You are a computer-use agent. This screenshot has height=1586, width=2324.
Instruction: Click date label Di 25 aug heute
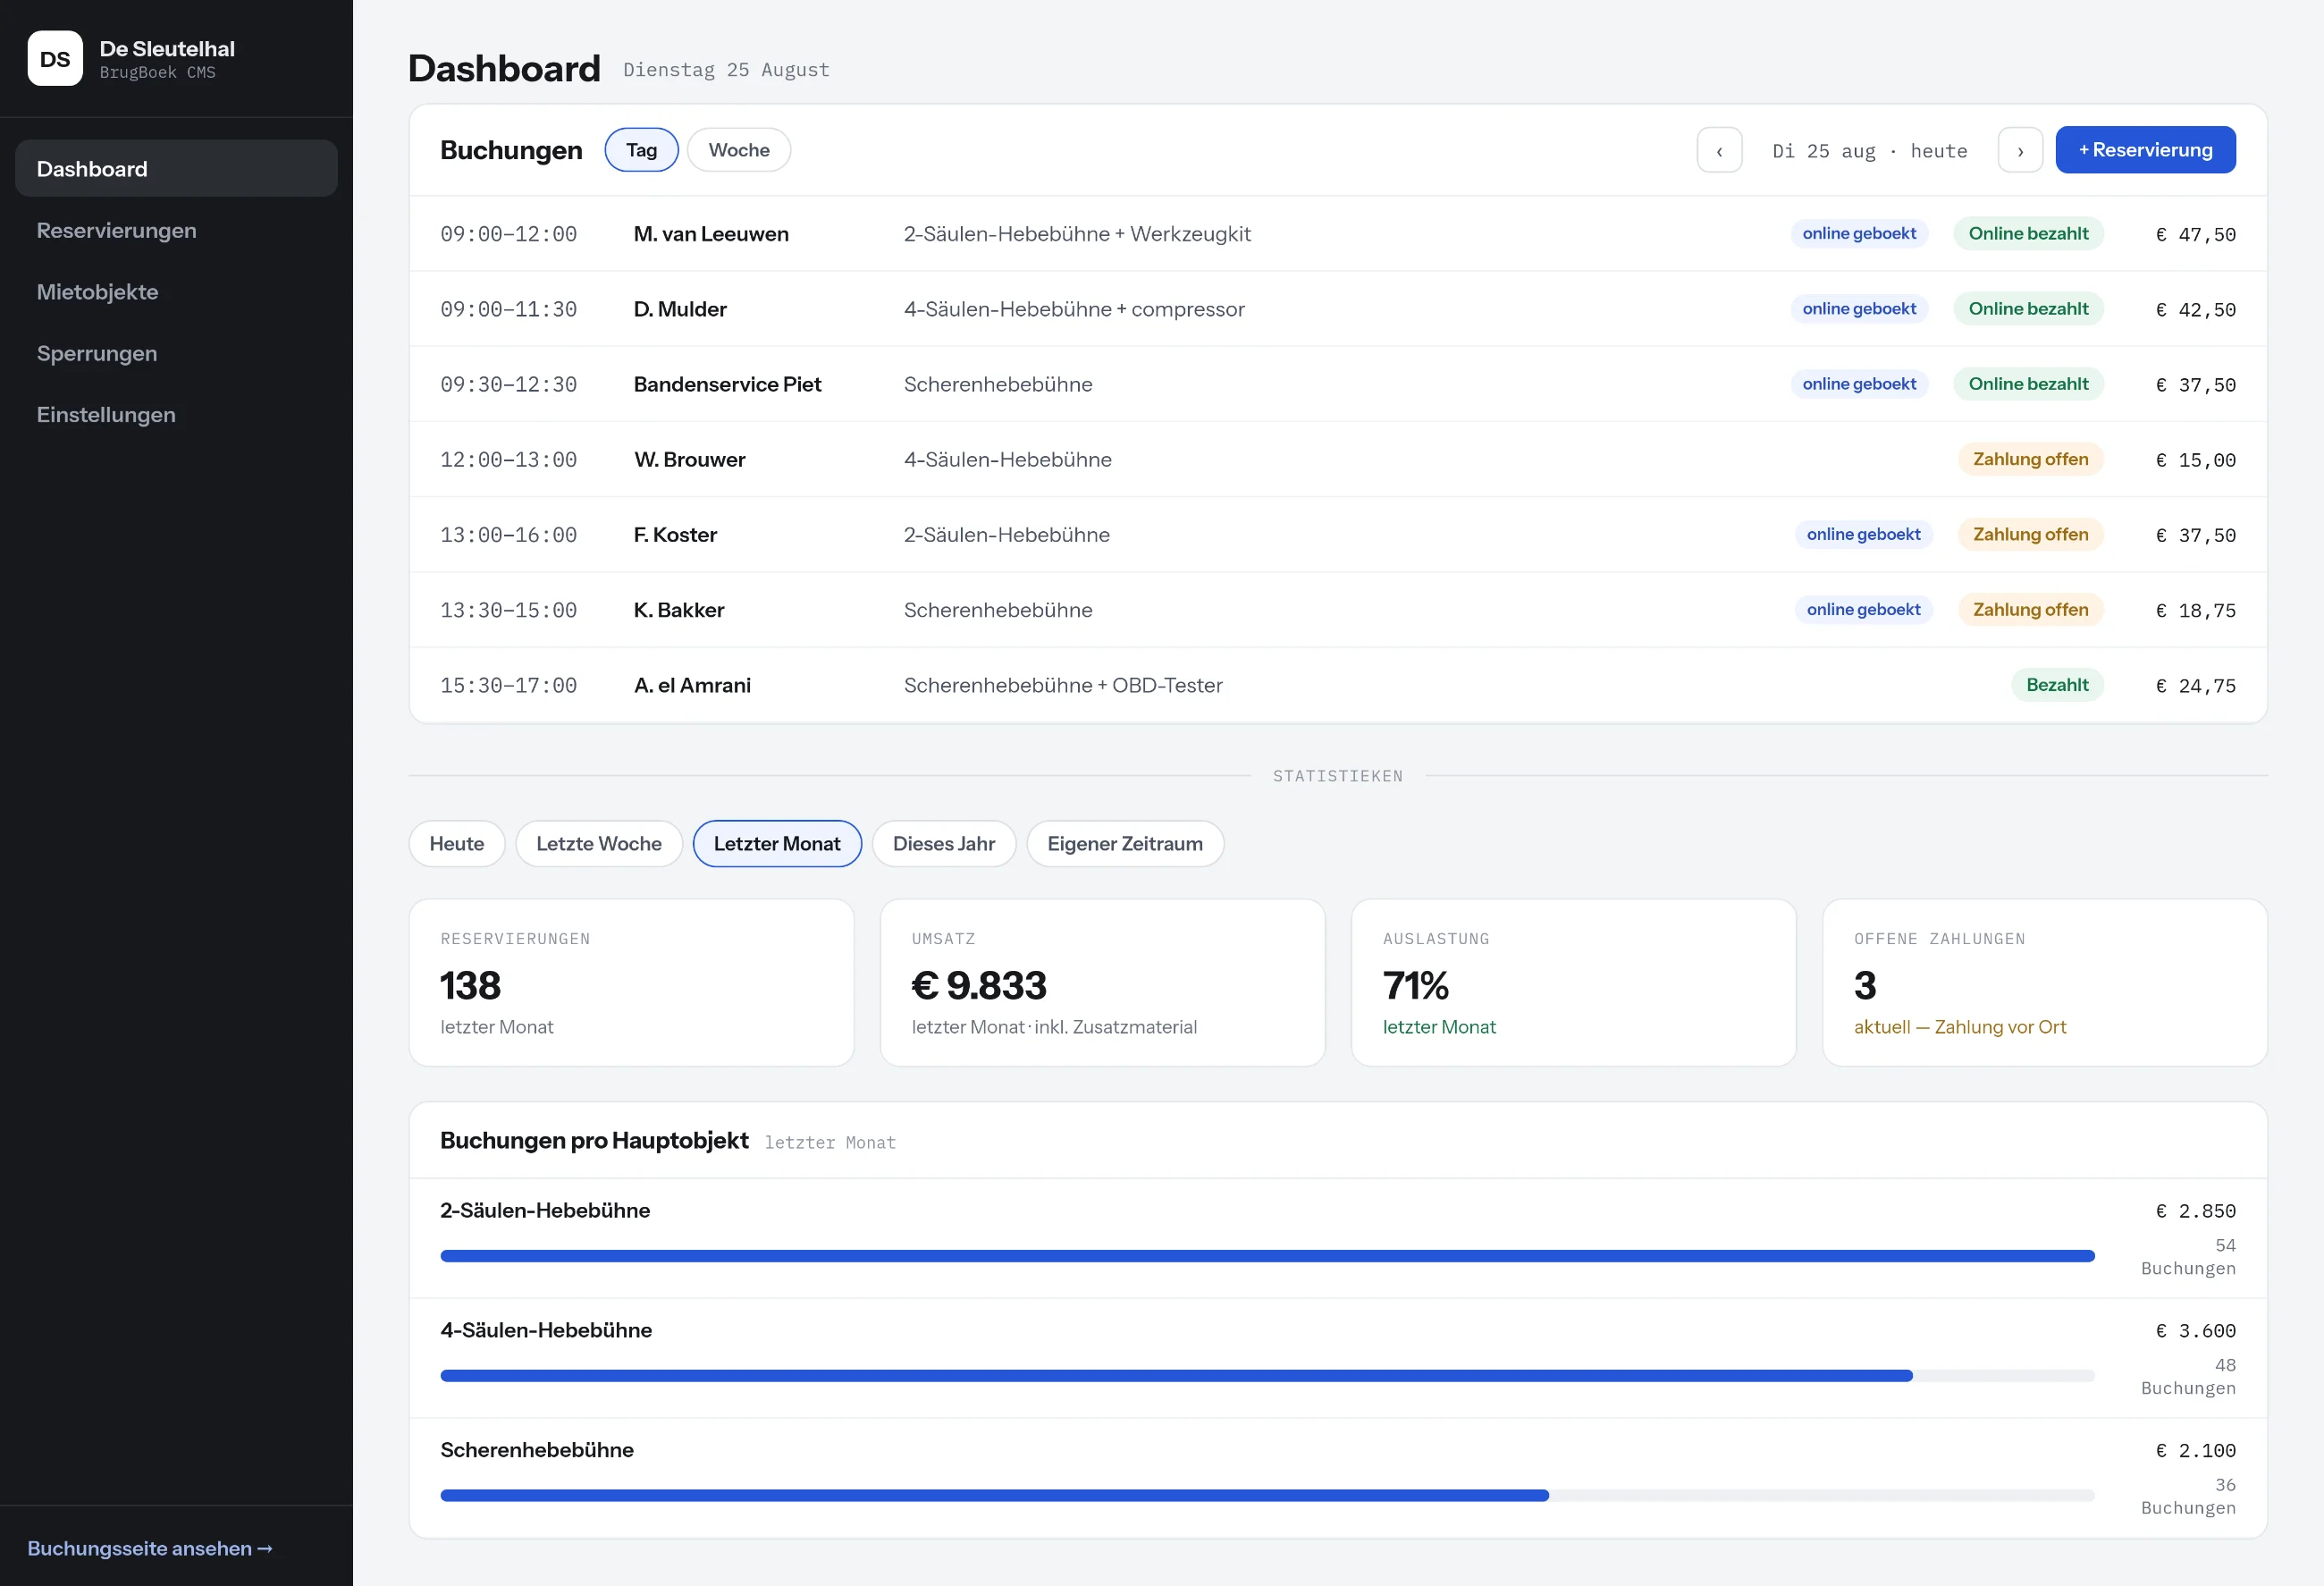coord(1869,151)
